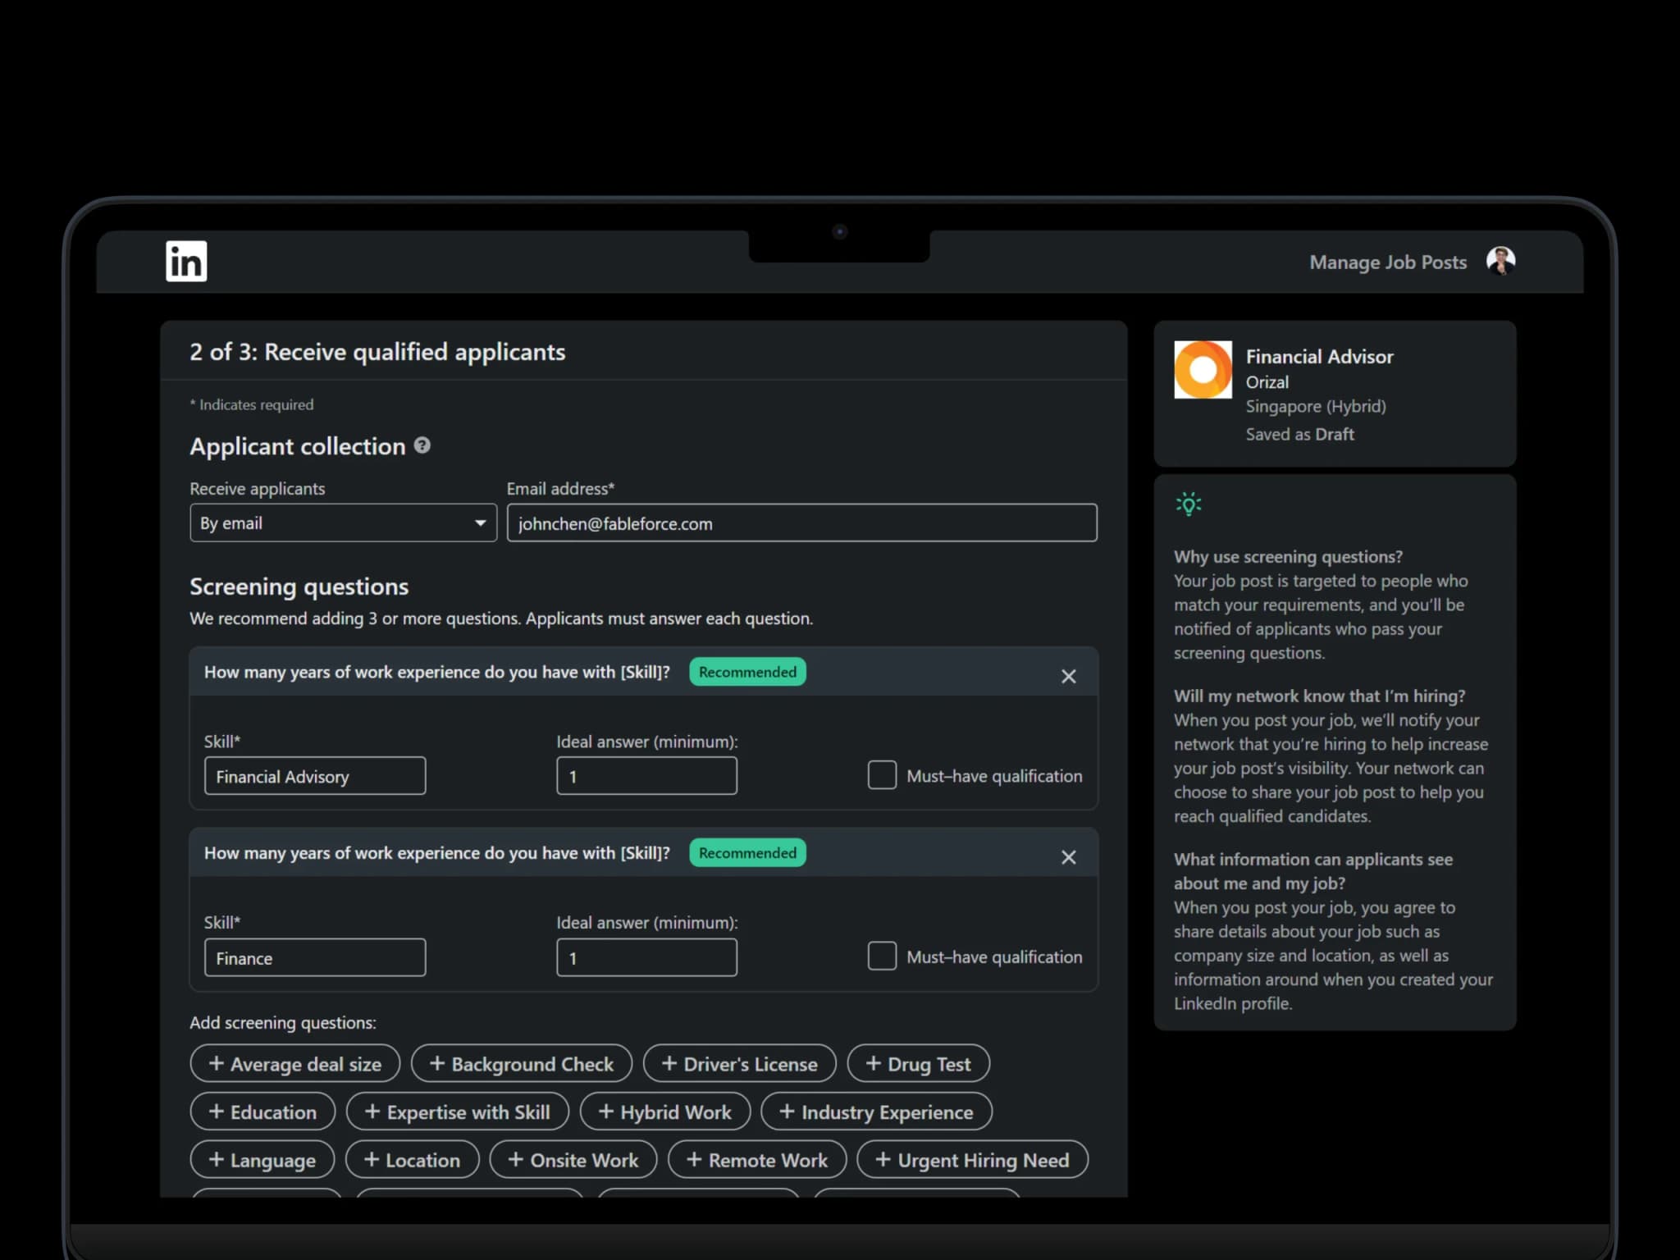Click the Singapore (Hybrid) location text

click(x=1316, y=407)
